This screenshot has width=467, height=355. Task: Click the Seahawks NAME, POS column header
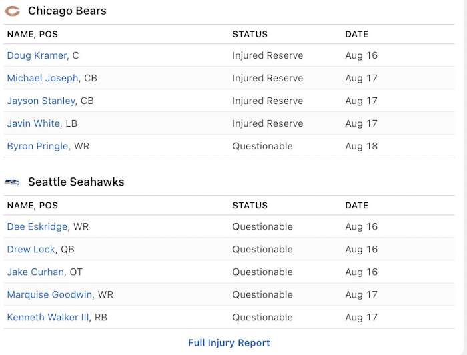33,205
